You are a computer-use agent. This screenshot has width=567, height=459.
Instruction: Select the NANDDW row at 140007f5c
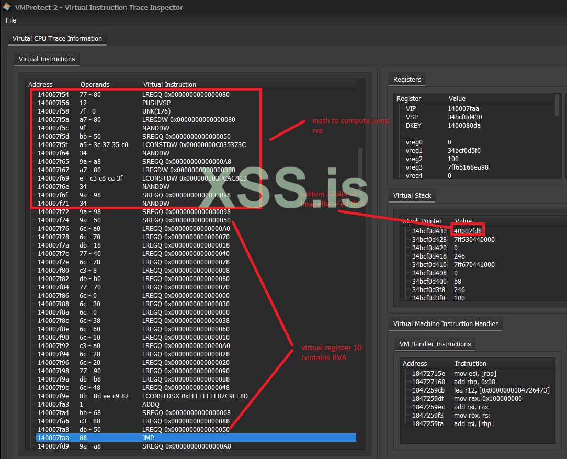coord(196,128)
